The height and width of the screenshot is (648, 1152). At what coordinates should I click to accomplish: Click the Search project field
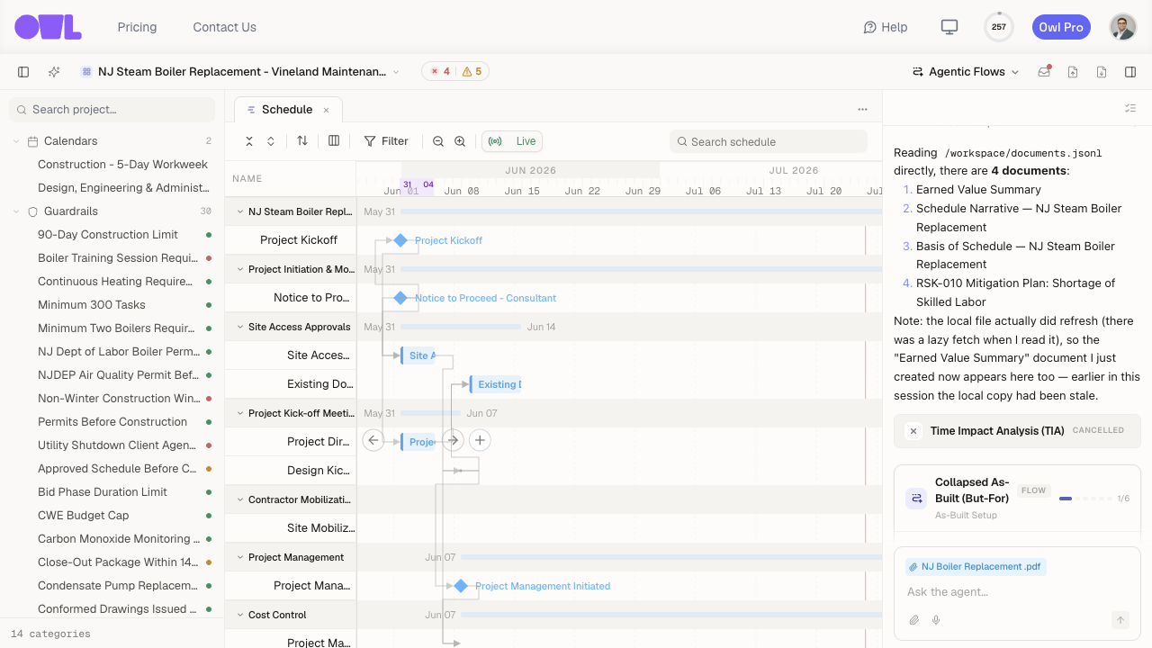click(112, 110)
